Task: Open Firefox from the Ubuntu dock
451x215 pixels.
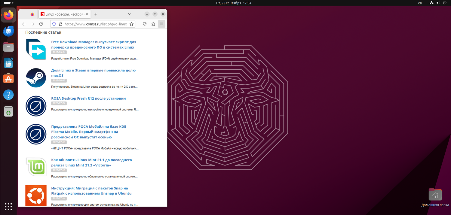Action: (8, 15)
